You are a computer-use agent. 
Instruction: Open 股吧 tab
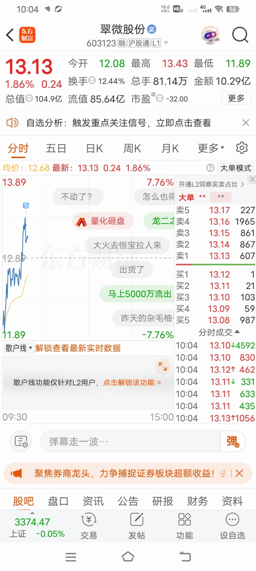23,501
